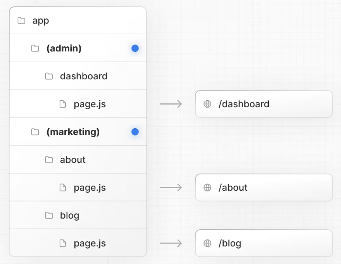Toggle the blue dot beside (marketing)
This screenshot has height=264, width=341.
point(135,132)
